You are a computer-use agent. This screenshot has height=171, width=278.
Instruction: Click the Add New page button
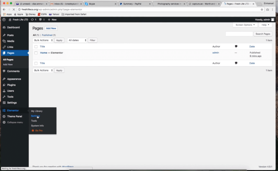[x=51, y=28]
